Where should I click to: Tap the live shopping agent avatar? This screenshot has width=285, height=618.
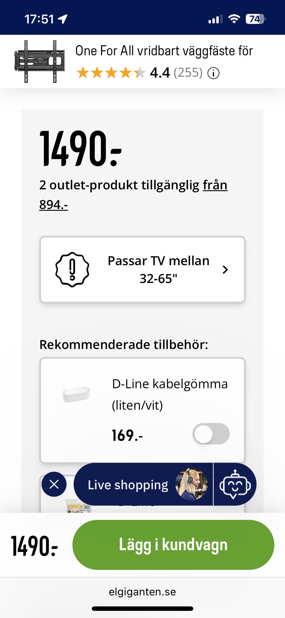click(x=191, y=484)
